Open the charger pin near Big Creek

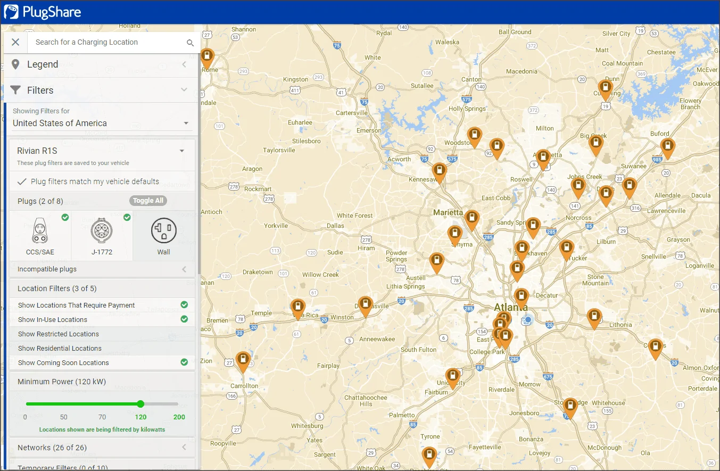click(x=596, y=145)
